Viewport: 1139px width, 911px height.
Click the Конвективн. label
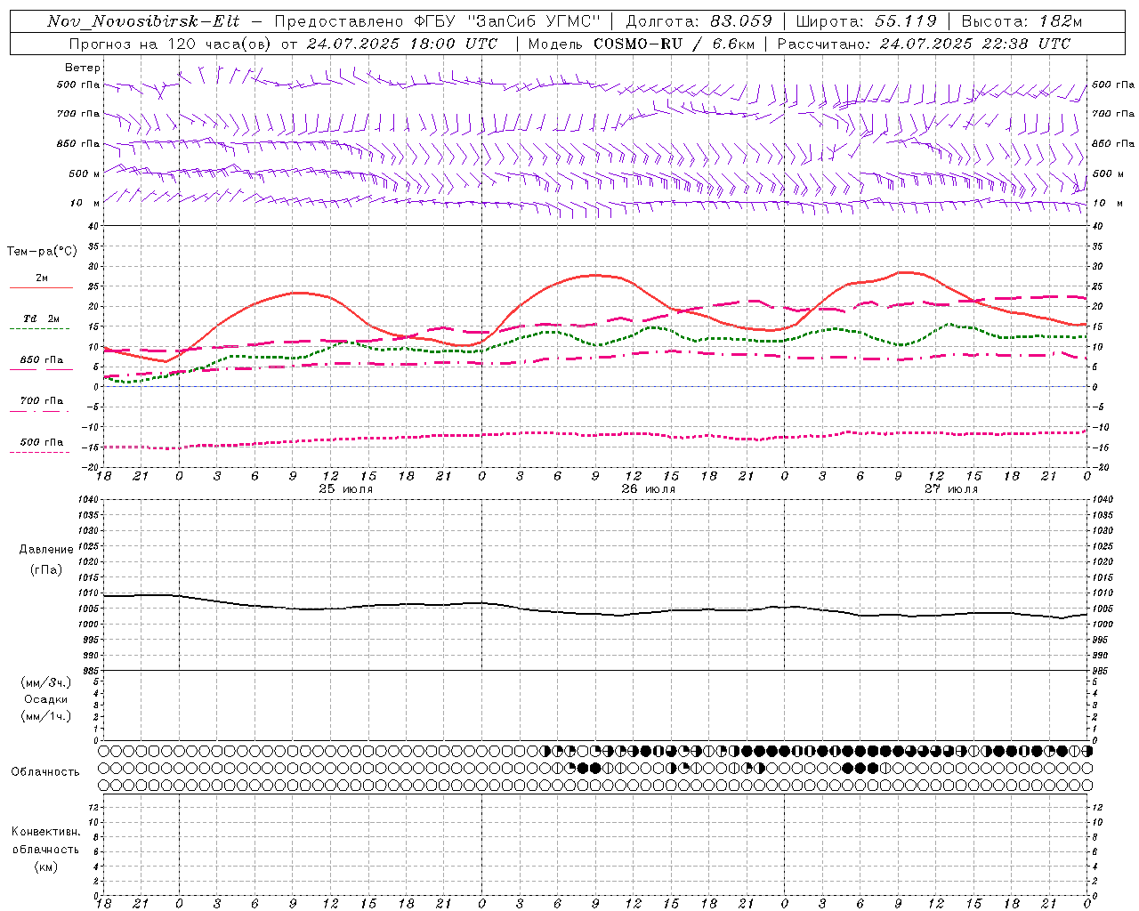click(x=46, y=832)
